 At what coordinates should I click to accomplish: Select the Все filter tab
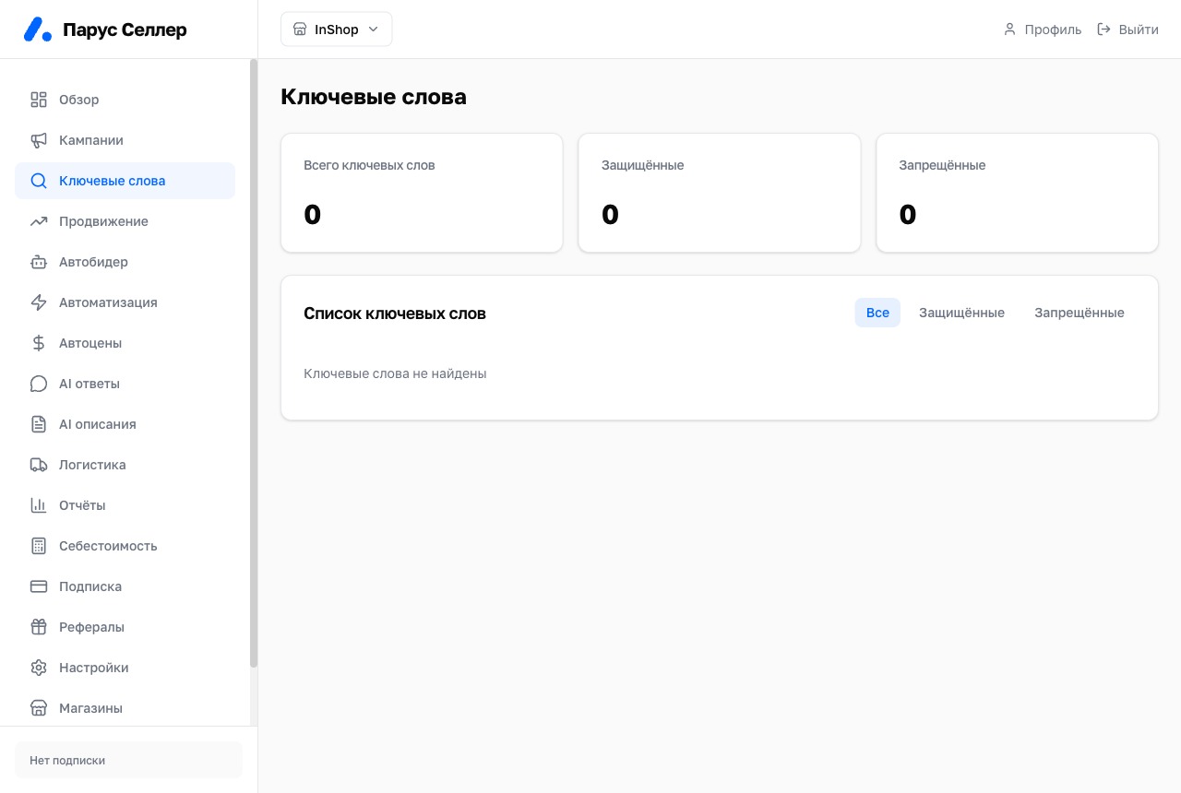click(877, 313)
